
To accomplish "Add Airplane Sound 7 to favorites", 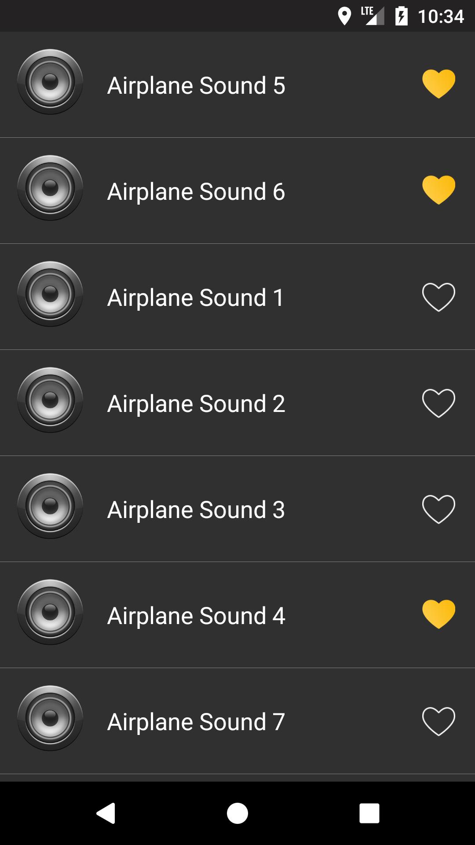I will (438, 721).
